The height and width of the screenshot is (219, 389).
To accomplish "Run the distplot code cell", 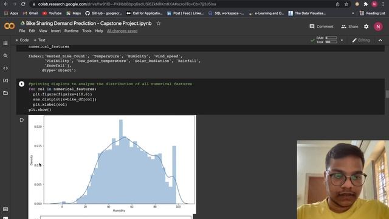I will (22, 84).
